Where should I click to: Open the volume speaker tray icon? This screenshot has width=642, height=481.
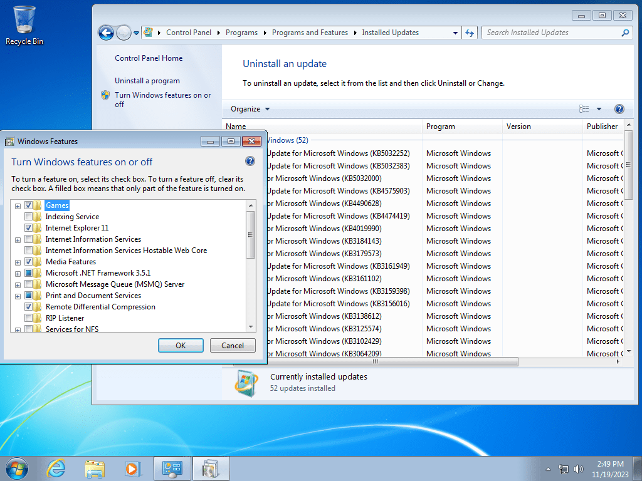click(x=578, y=469)
